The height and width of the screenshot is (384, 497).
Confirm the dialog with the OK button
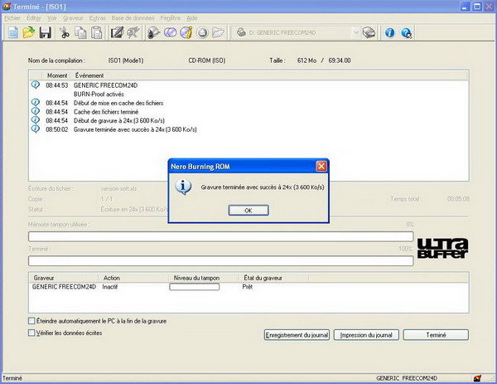tap(248, 211)
